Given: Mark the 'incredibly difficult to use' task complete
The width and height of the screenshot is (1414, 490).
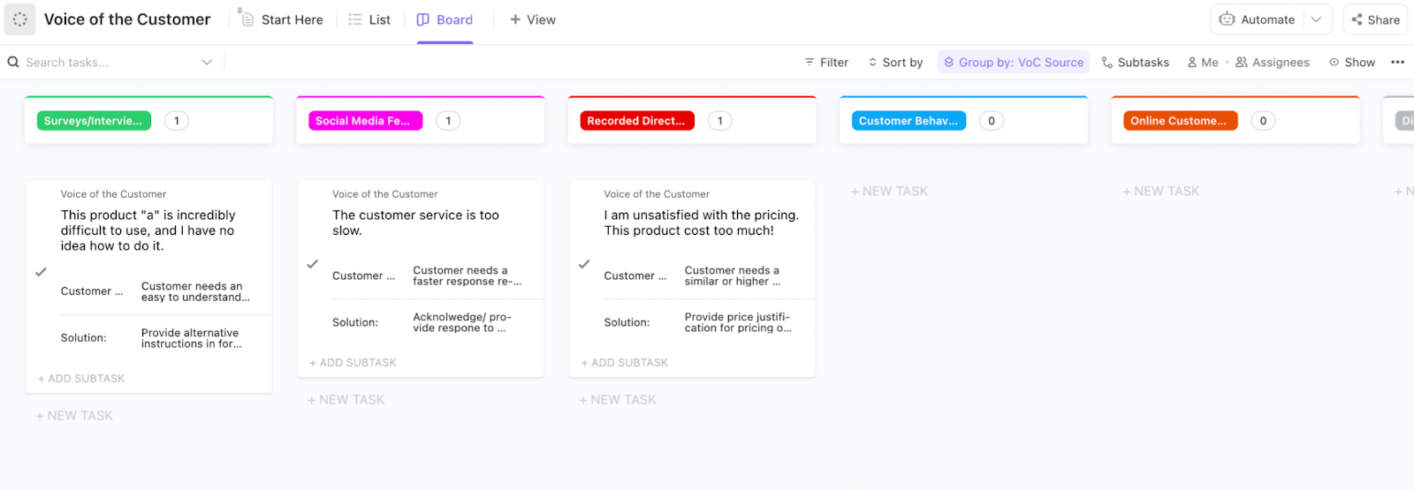Looking at the screenshot, I should click(x=41, y=272).
